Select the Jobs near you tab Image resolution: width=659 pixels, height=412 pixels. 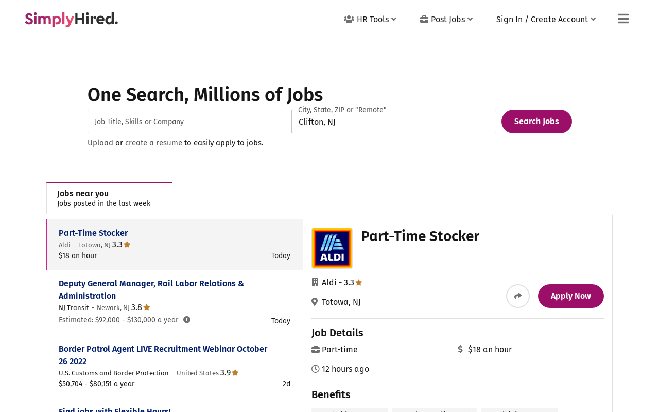(x=109, y=198)
